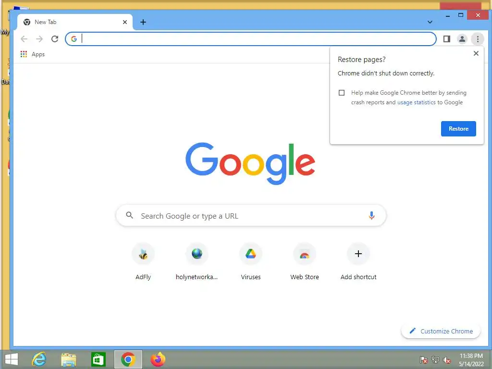The image size is (492, 369).
Task: Click the Search Google or type a URL box
Action: point(251,216)
